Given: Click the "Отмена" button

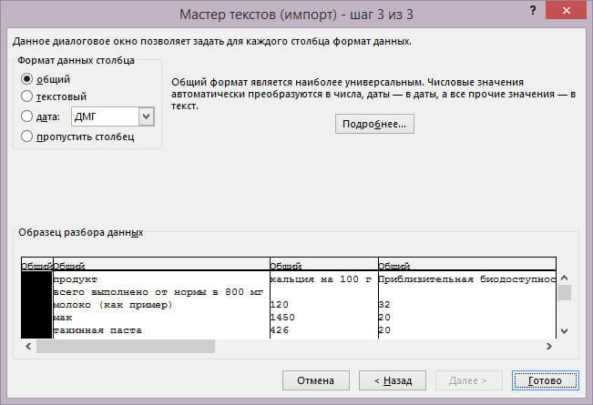Looking at the screenshot, I should 315,380.
